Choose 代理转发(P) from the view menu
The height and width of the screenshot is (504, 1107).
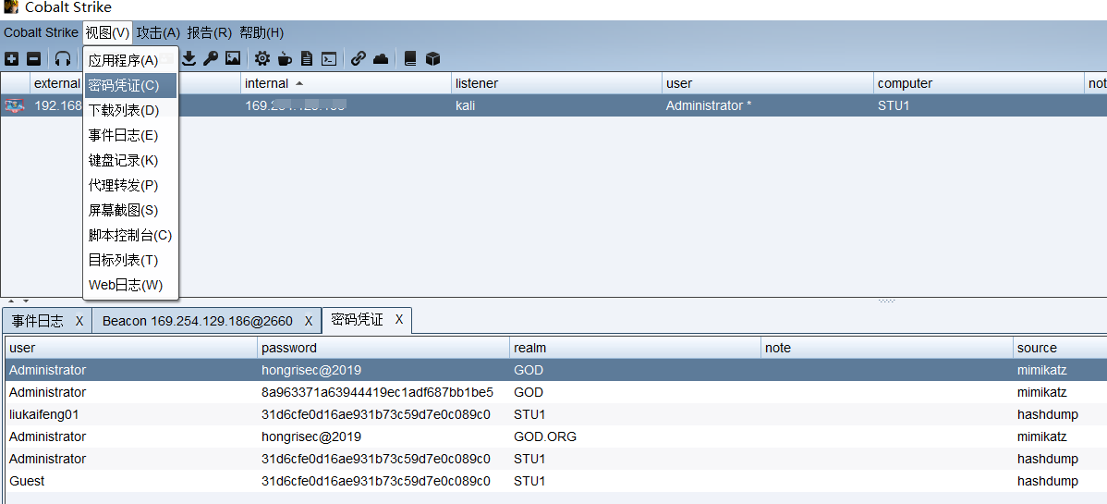[130, 185]
